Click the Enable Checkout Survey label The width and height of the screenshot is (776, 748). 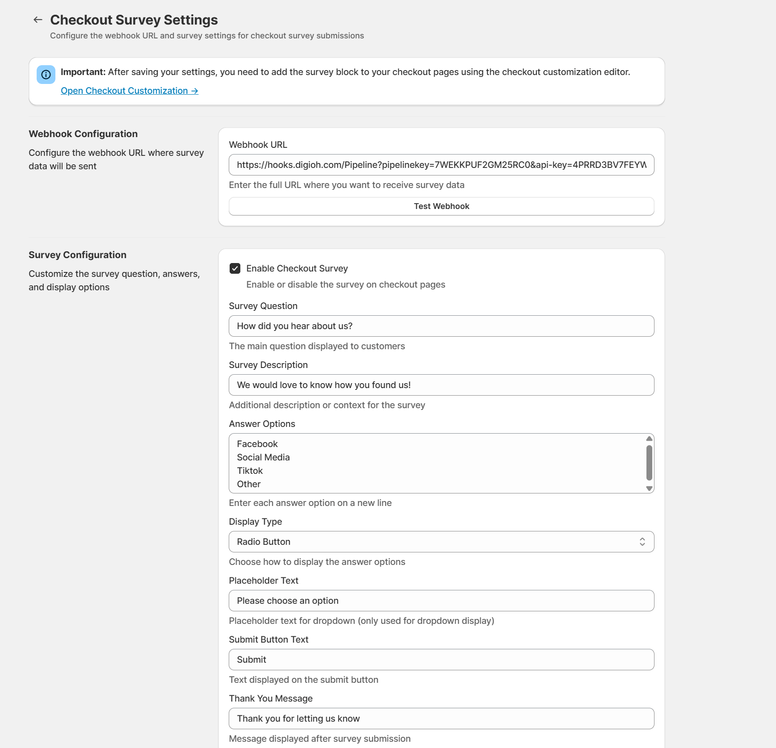pyautogui.click(x=297, y=268)
